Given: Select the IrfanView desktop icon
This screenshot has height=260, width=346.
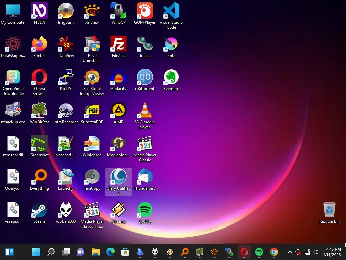Looking at the screenshot, I should [66, 46].
